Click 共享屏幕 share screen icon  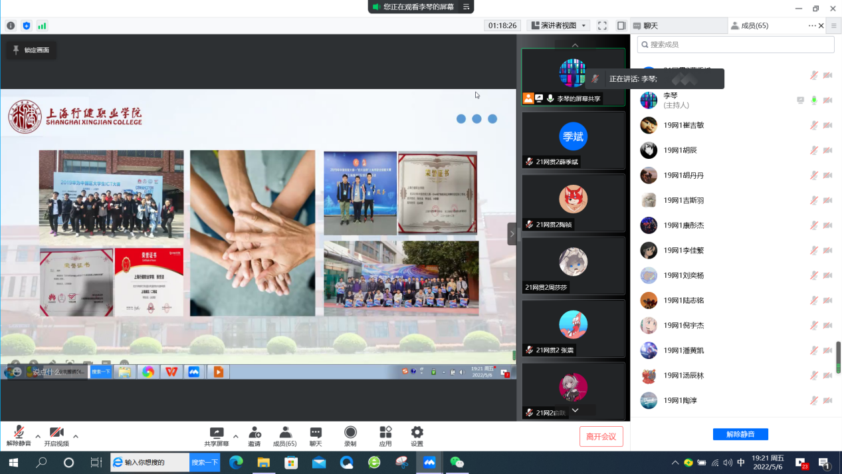pos(217,436)
